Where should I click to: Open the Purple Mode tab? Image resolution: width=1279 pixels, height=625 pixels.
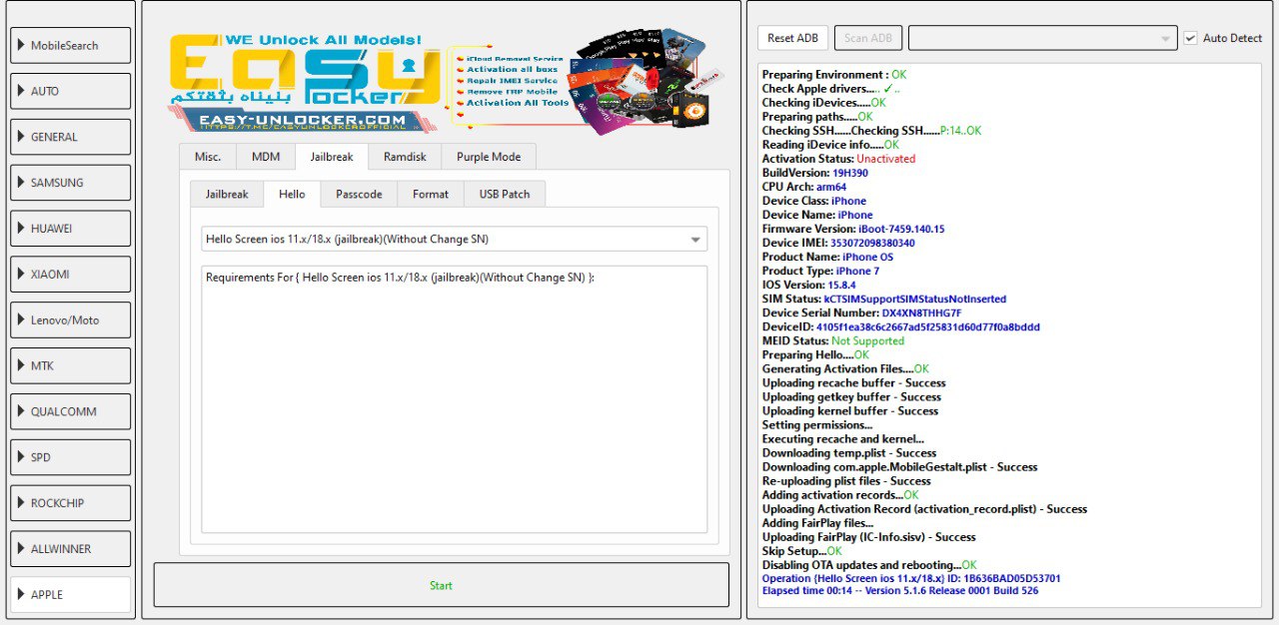tap(489, 157)
